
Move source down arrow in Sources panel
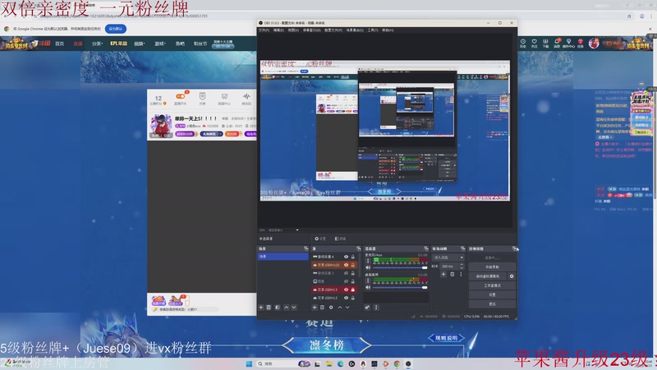[x=347, y=308]
